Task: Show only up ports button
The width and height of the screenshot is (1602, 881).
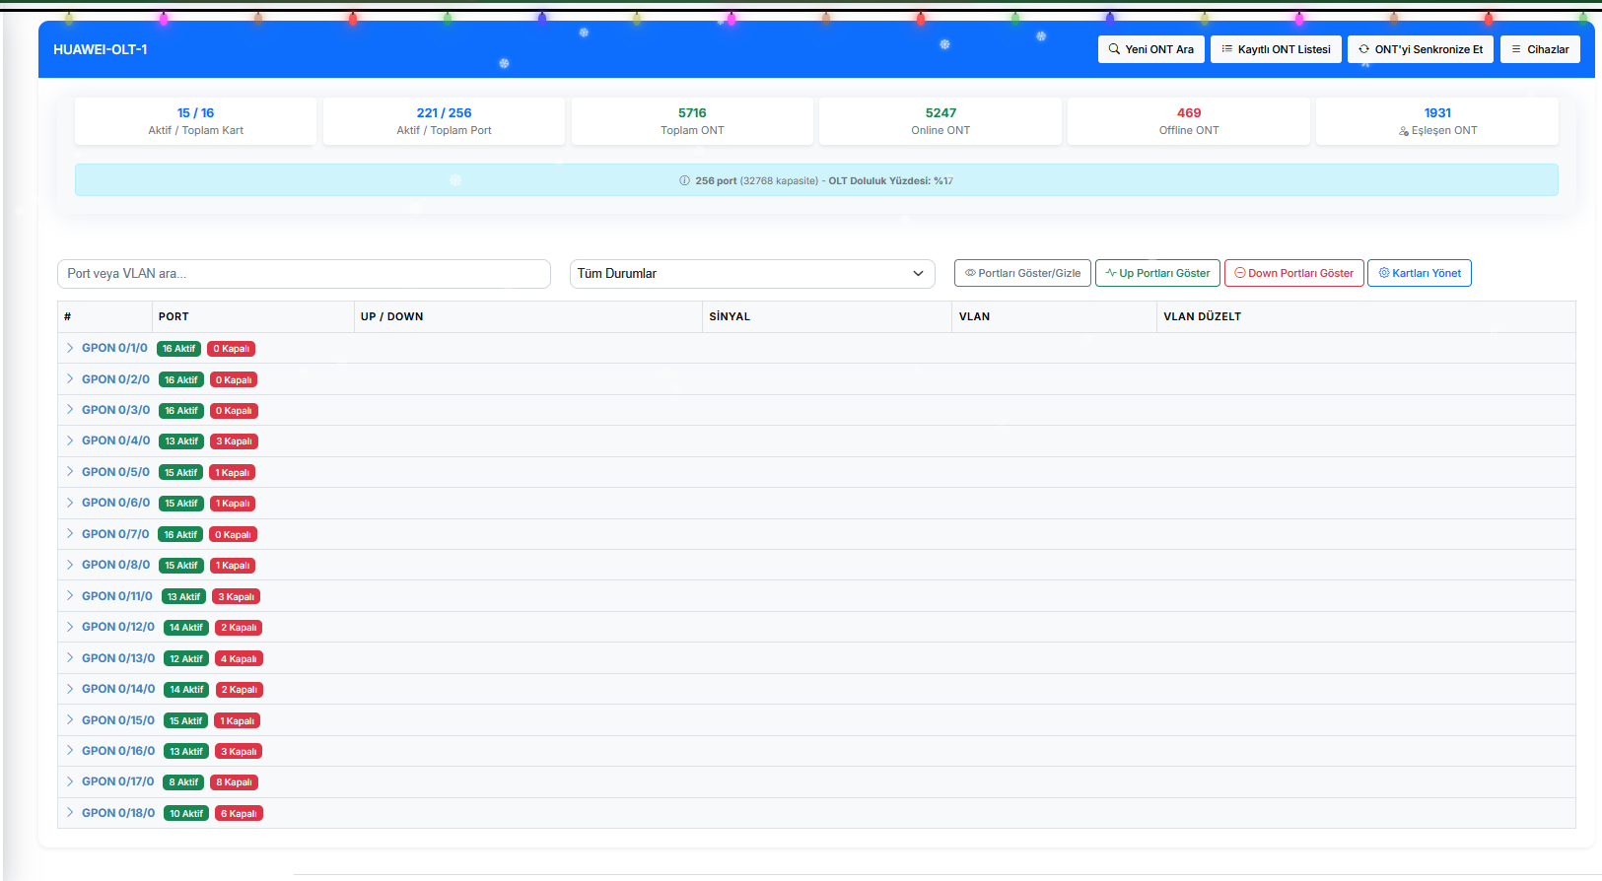Action: point(1157,273)
